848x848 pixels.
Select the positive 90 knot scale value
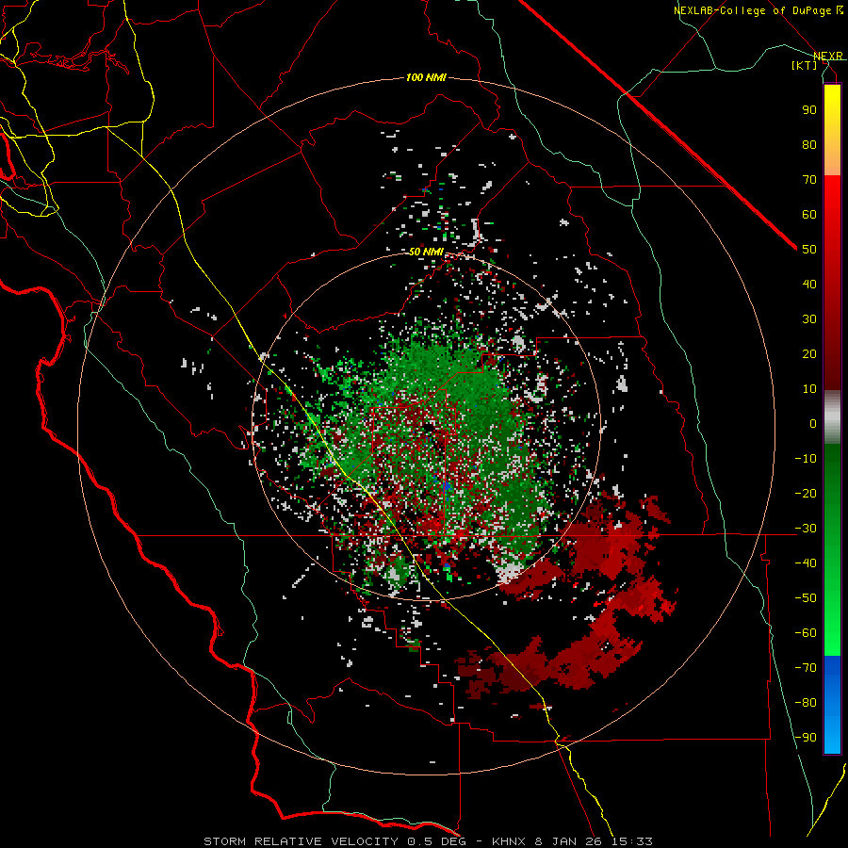[809, 110]
